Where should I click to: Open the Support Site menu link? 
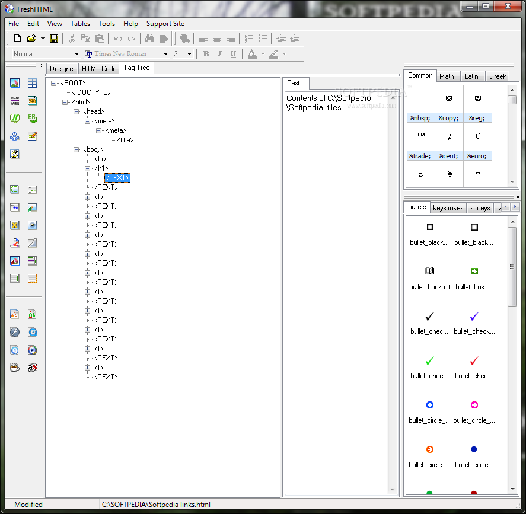[165, 24]
